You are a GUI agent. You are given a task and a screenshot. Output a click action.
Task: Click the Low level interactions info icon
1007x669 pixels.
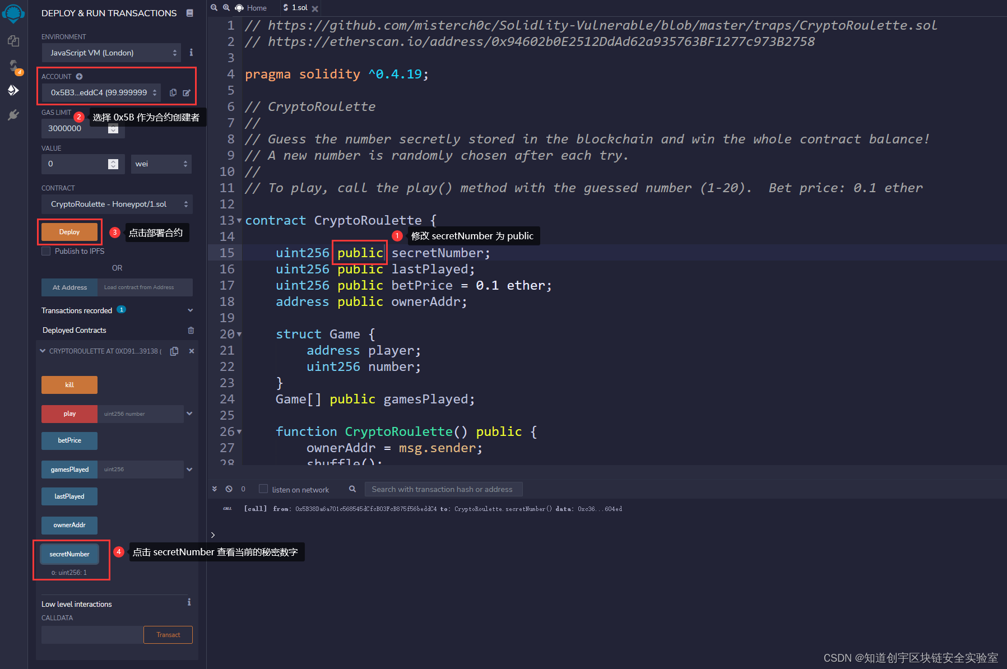tap(189, 602)
